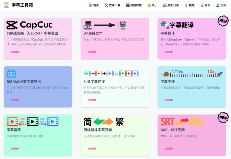Click the SRT ASS swap logo
231x159 pixels.
point(182,122)
